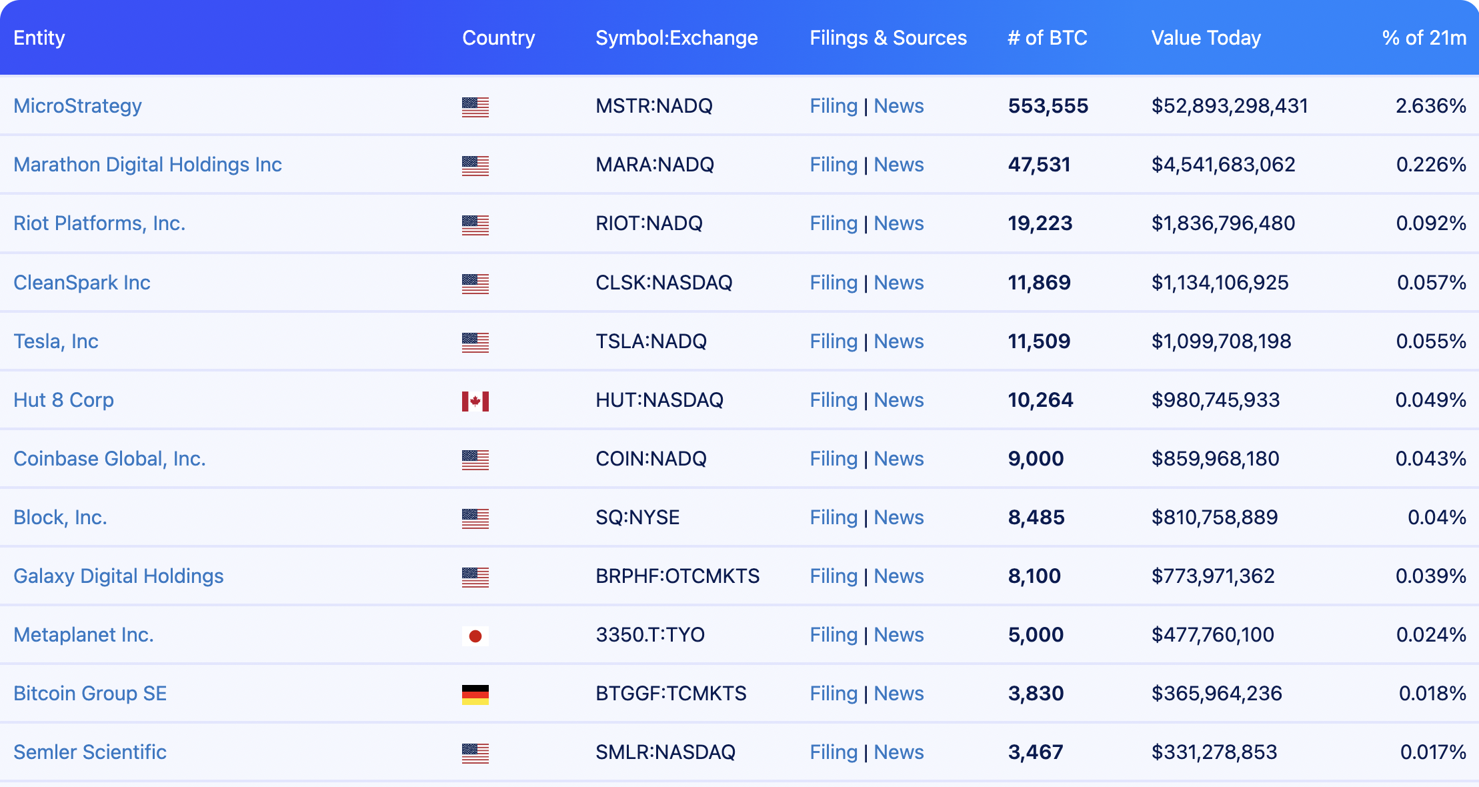The width and height of the screenshot is (1479, 787).
Task: Sort by the Country column header
Action: [499, 38]
